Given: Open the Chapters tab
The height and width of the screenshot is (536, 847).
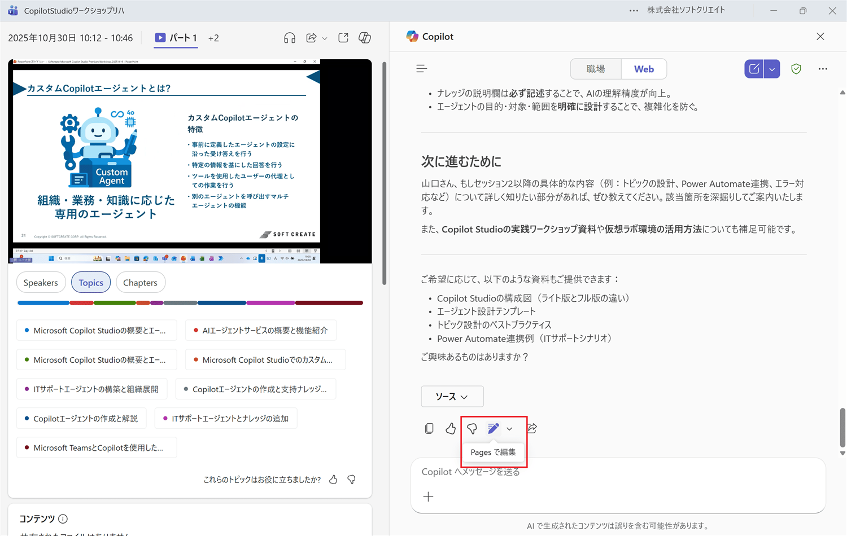Looking at the screenshot, I should tap(140, 282).
